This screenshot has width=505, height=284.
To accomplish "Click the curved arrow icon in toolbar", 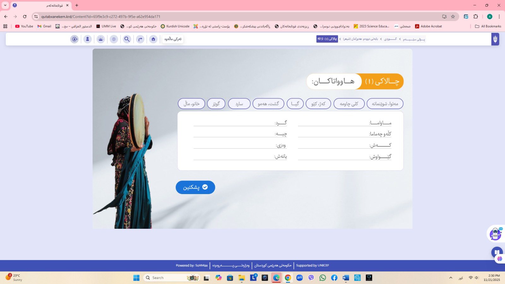I will pos(140,39).
